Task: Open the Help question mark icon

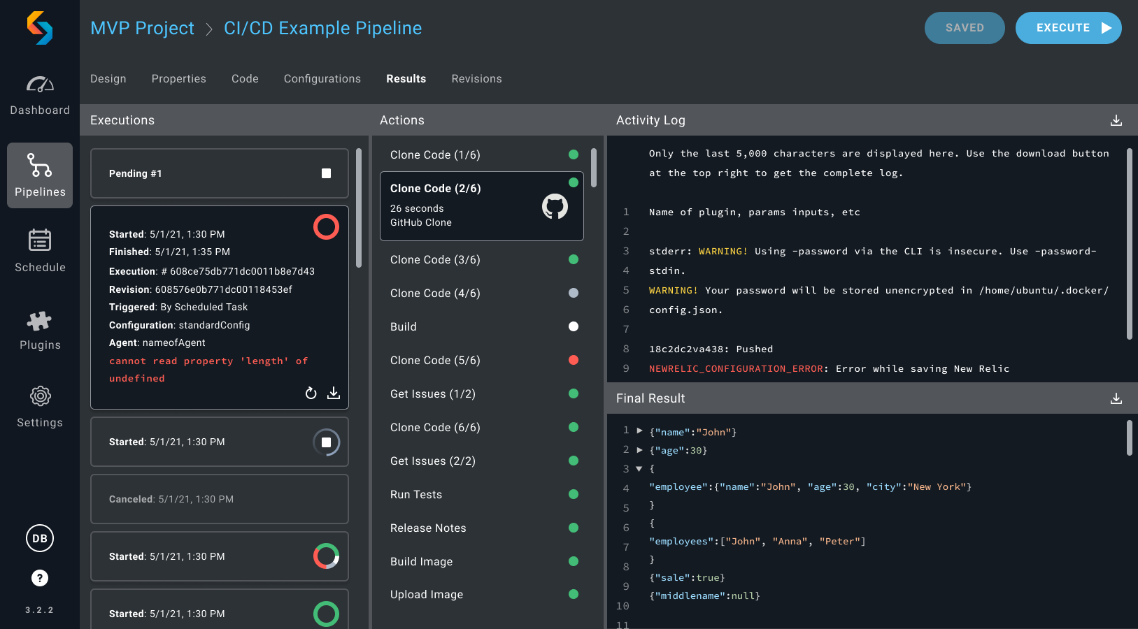Action: click(40, 578)
